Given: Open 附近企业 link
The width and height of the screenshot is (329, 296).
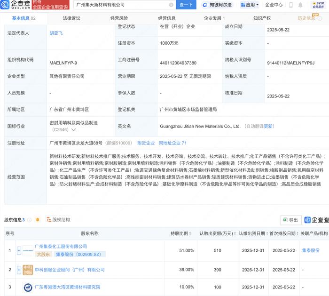Looking at the screenshot, I should pyautogui.click(x=146, y=143).
